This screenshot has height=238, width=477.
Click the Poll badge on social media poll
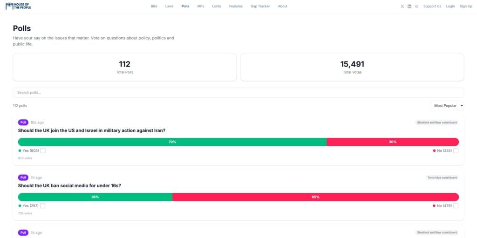pos(23,177)
